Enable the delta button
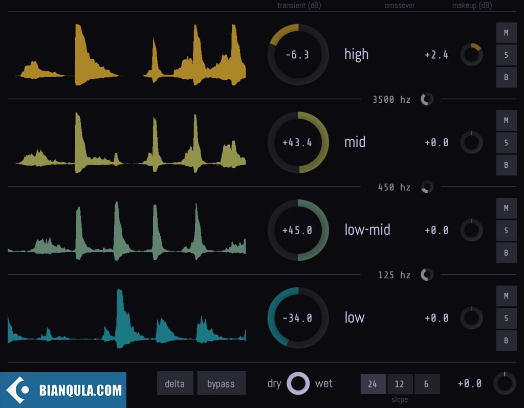Screen dimensions: 524x408 [175, 383]
